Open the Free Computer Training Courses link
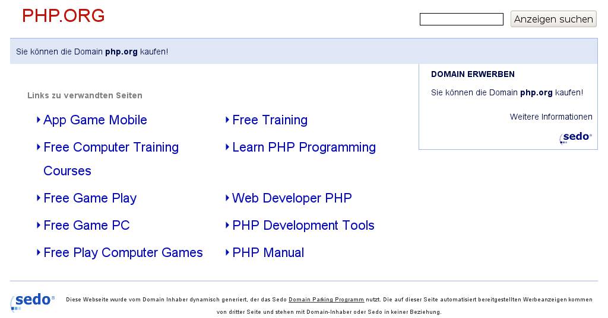 (110, 147)
